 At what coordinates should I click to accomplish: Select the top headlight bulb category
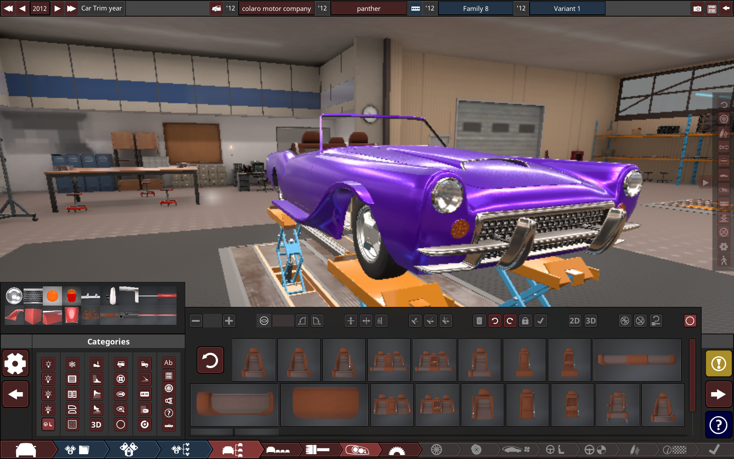coord(48,364)
